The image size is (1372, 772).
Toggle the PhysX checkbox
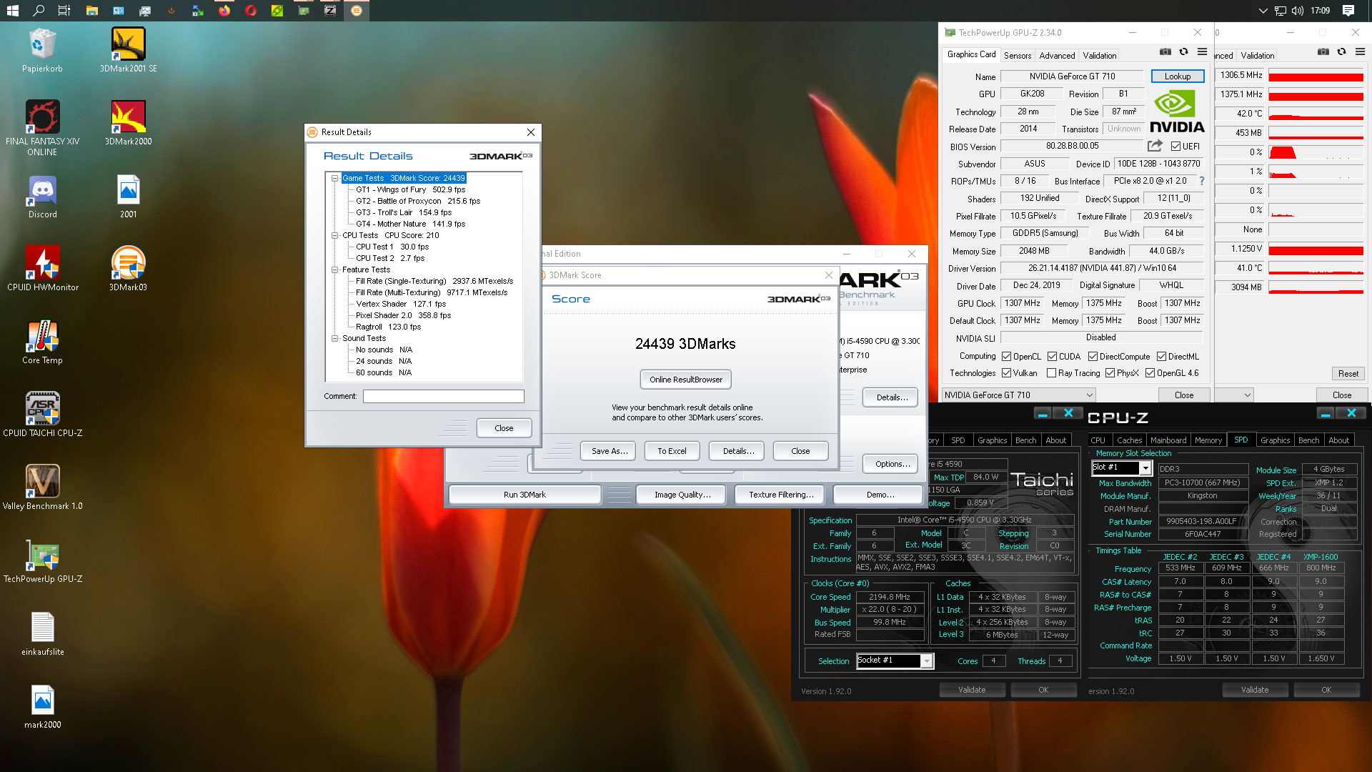tap(1110, 373)
